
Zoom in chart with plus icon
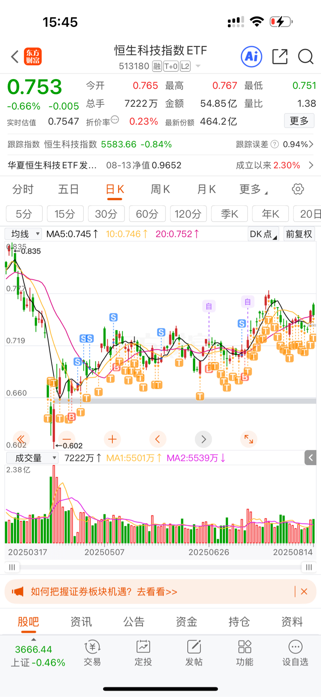[x=112, y=439]
